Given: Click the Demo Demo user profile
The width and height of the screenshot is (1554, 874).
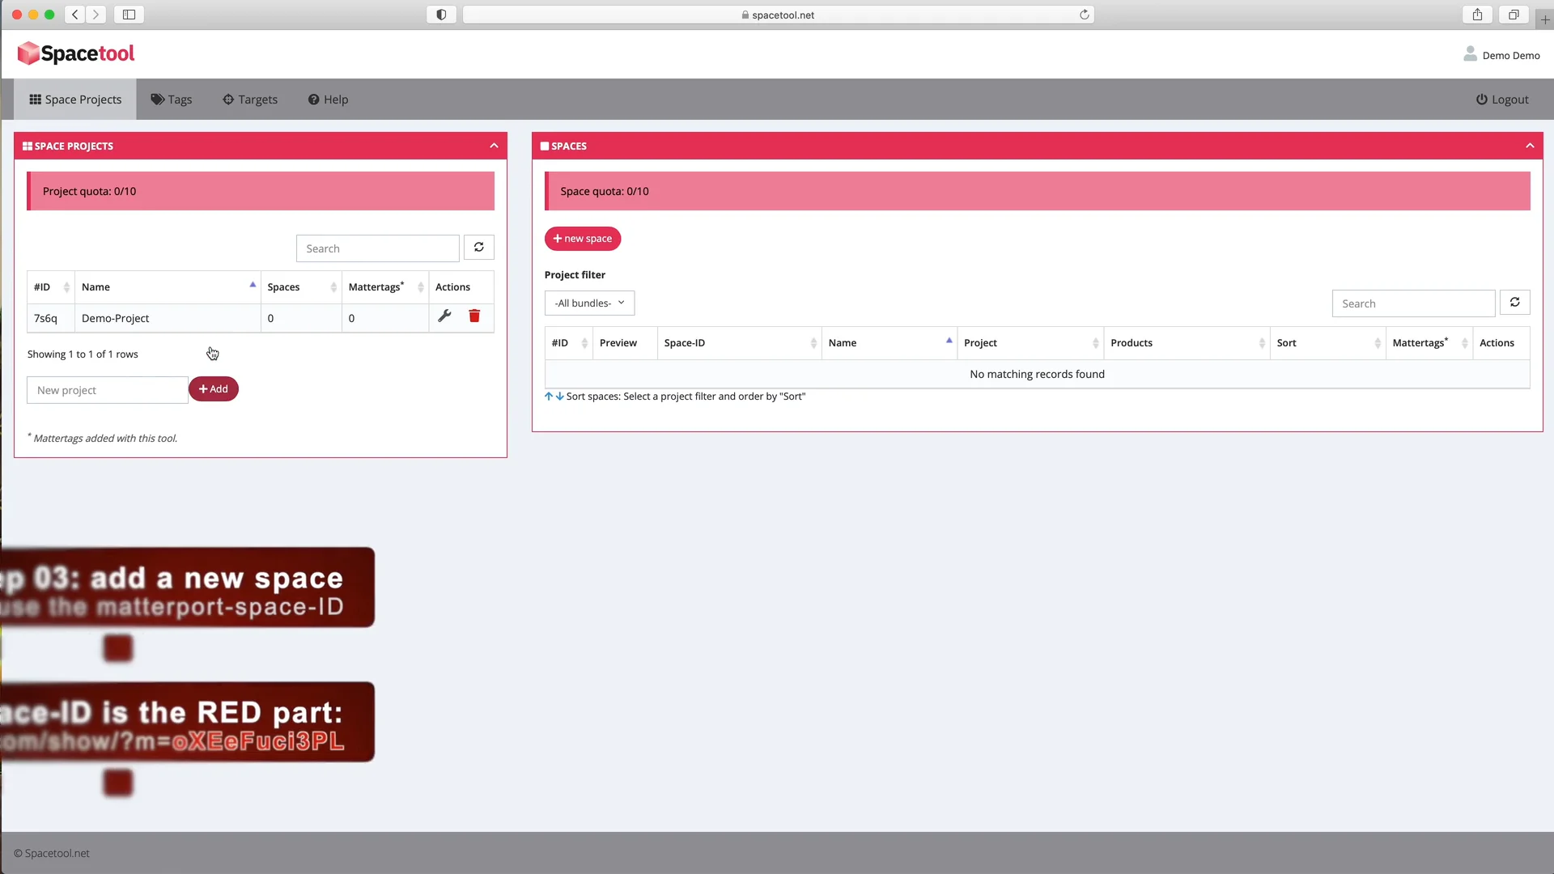Looking at the screenshot, I should 1501,55.
